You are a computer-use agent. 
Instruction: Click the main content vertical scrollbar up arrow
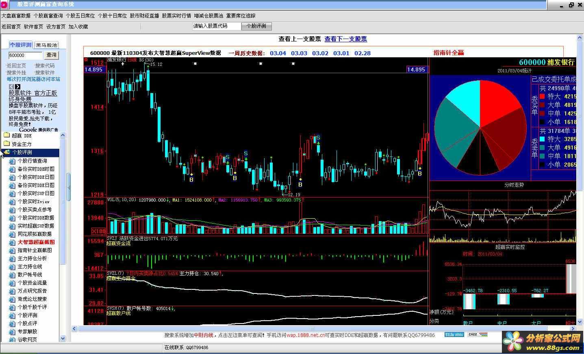pyautogui.click(x=580, y=38)
